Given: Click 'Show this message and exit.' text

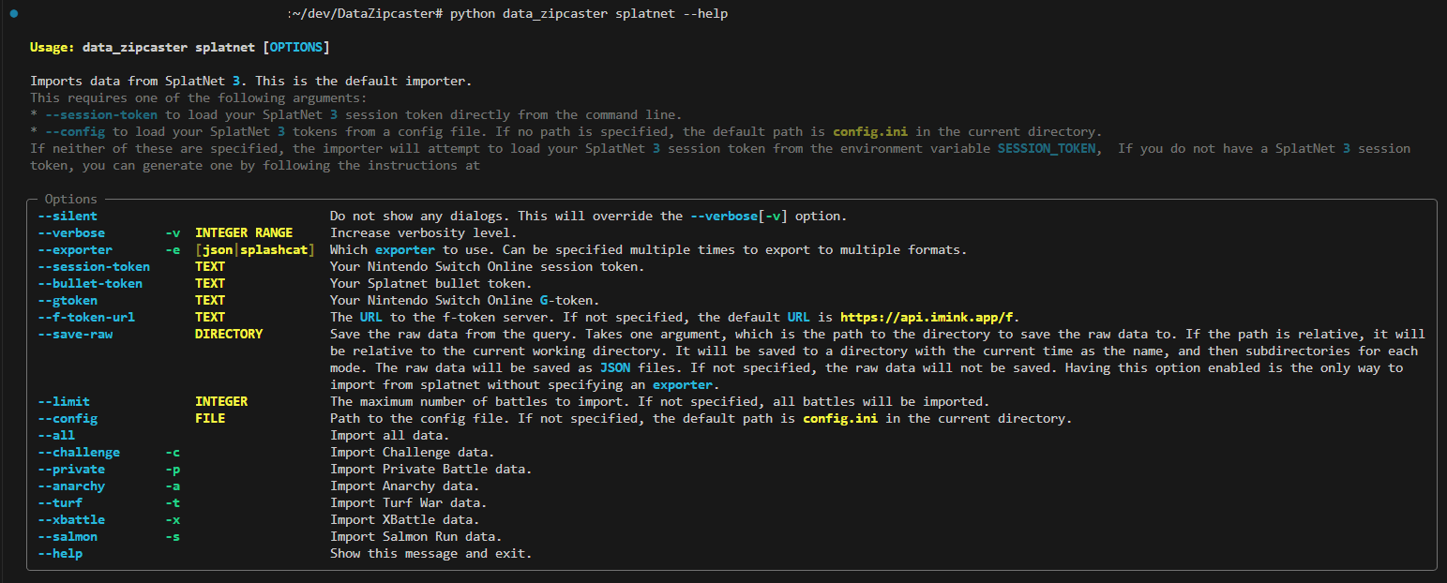Looking at the screenshot, I should click(x=431, y=554).
